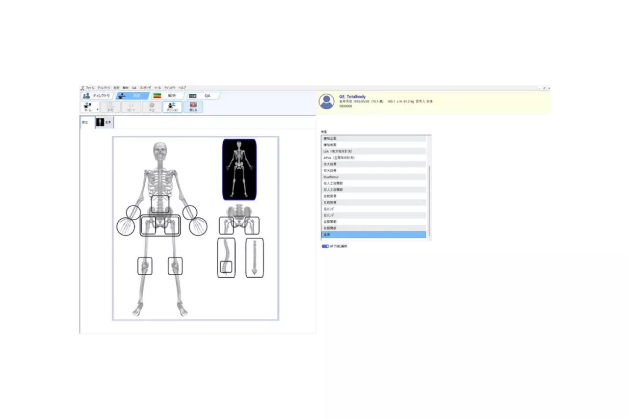Click the ポジション (Position) toolbar icon
The width and height of the screenshot is (628, 419).
click(x=172, y=107)
